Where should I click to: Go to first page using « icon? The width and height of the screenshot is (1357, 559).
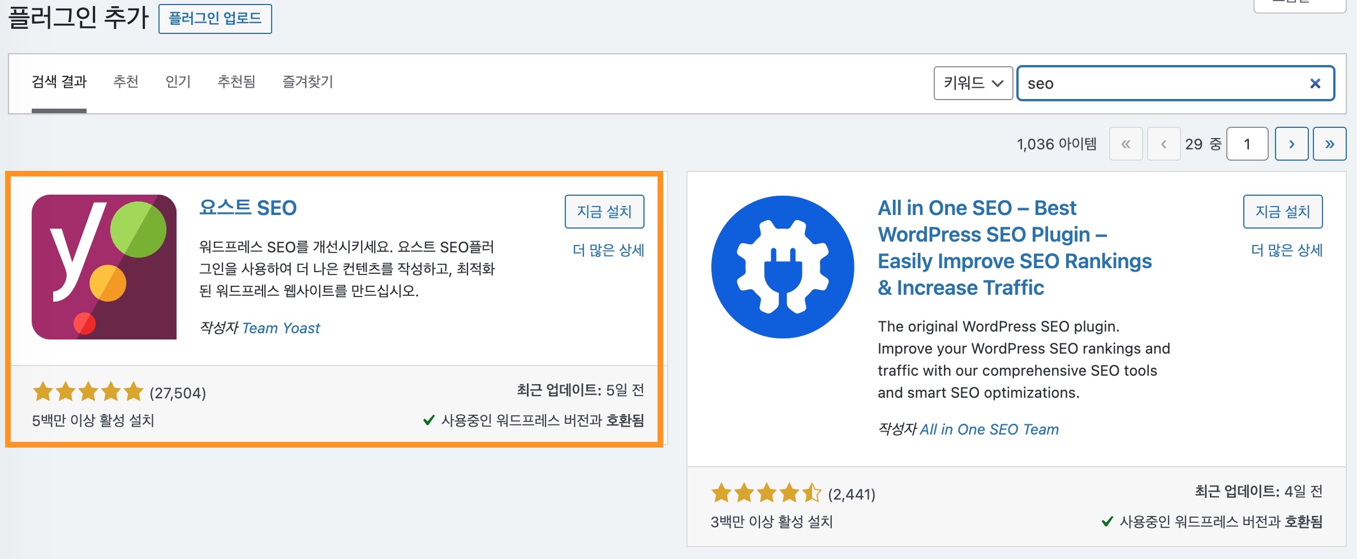(1127, 144)
